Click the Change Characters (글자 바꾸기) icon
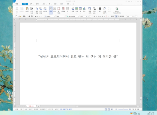Viewport: 157px width, 115px height. (104, 9)
